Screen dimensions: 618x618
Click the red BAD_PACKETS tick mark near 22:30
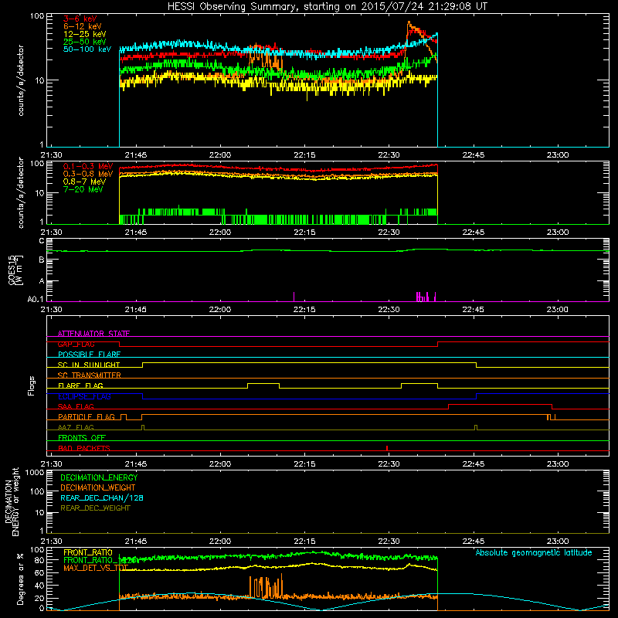tap(387, 448)
